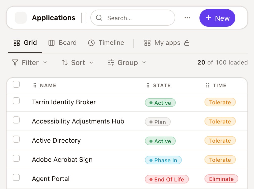Click the TIME column header
This screenshot has width=254, height=189.
coord(219,85)
